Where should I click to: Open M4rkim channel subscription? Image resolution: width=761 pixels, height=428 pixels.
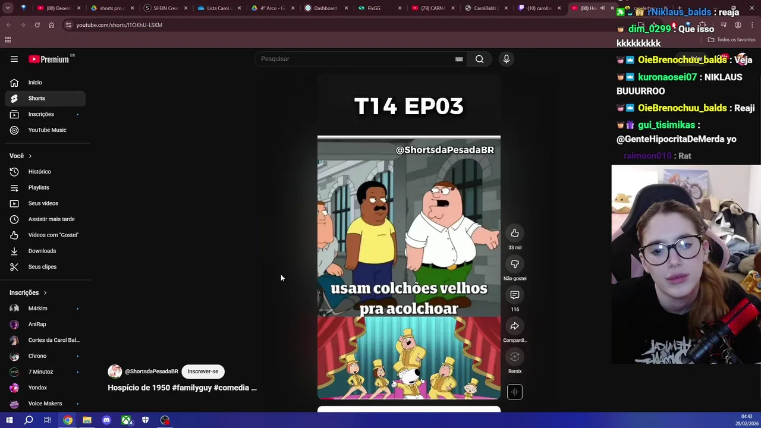tap(45, 309)
